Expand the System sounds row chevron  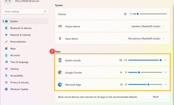pos(165,60)
